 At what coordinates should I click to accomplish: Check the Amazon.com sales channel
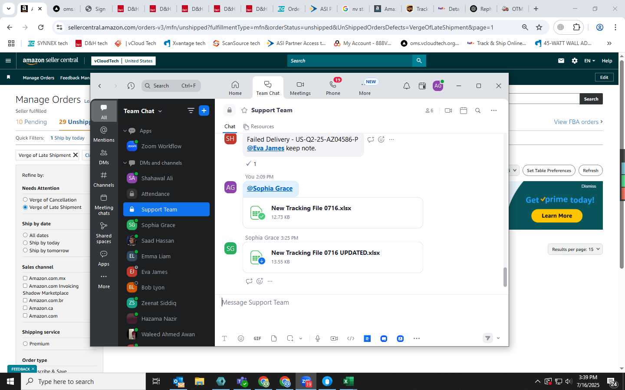[25, 316]
